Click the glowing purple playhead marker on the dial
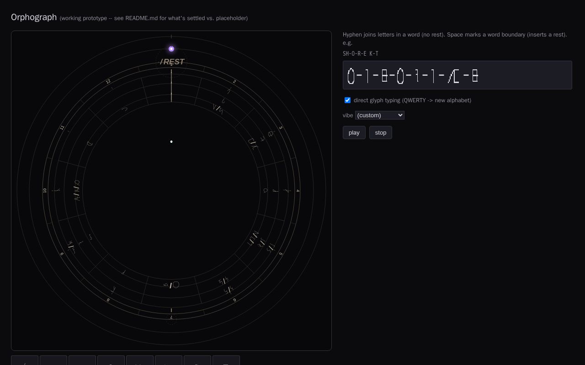Screen dimensions: 585x365 tap(171, 49)
